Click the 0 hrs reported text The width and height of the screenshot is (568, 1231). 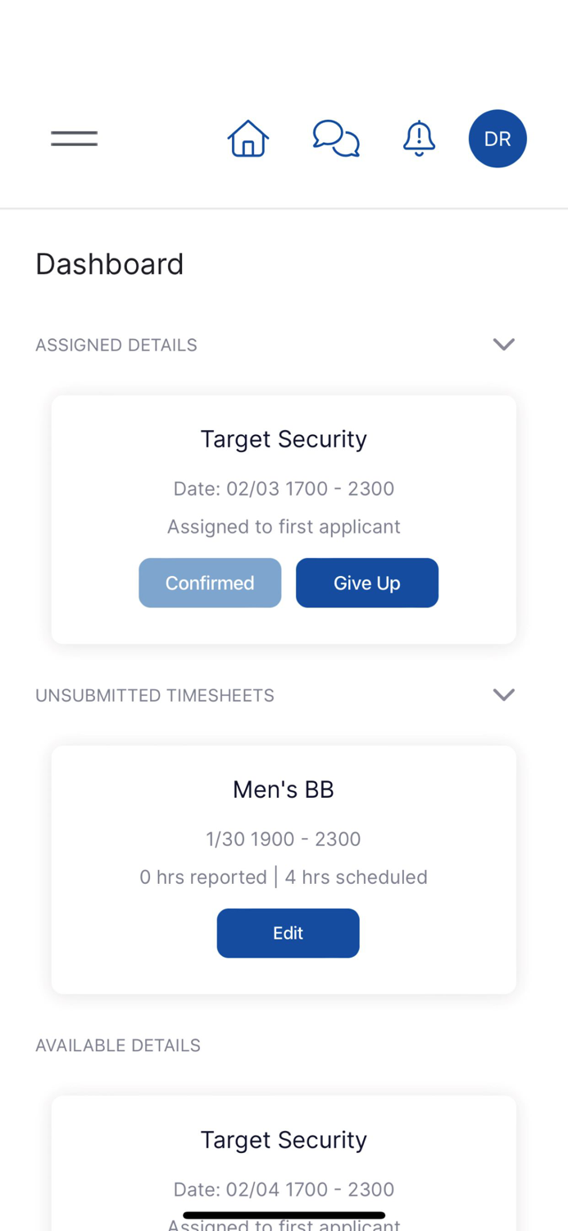click(203, 876)
